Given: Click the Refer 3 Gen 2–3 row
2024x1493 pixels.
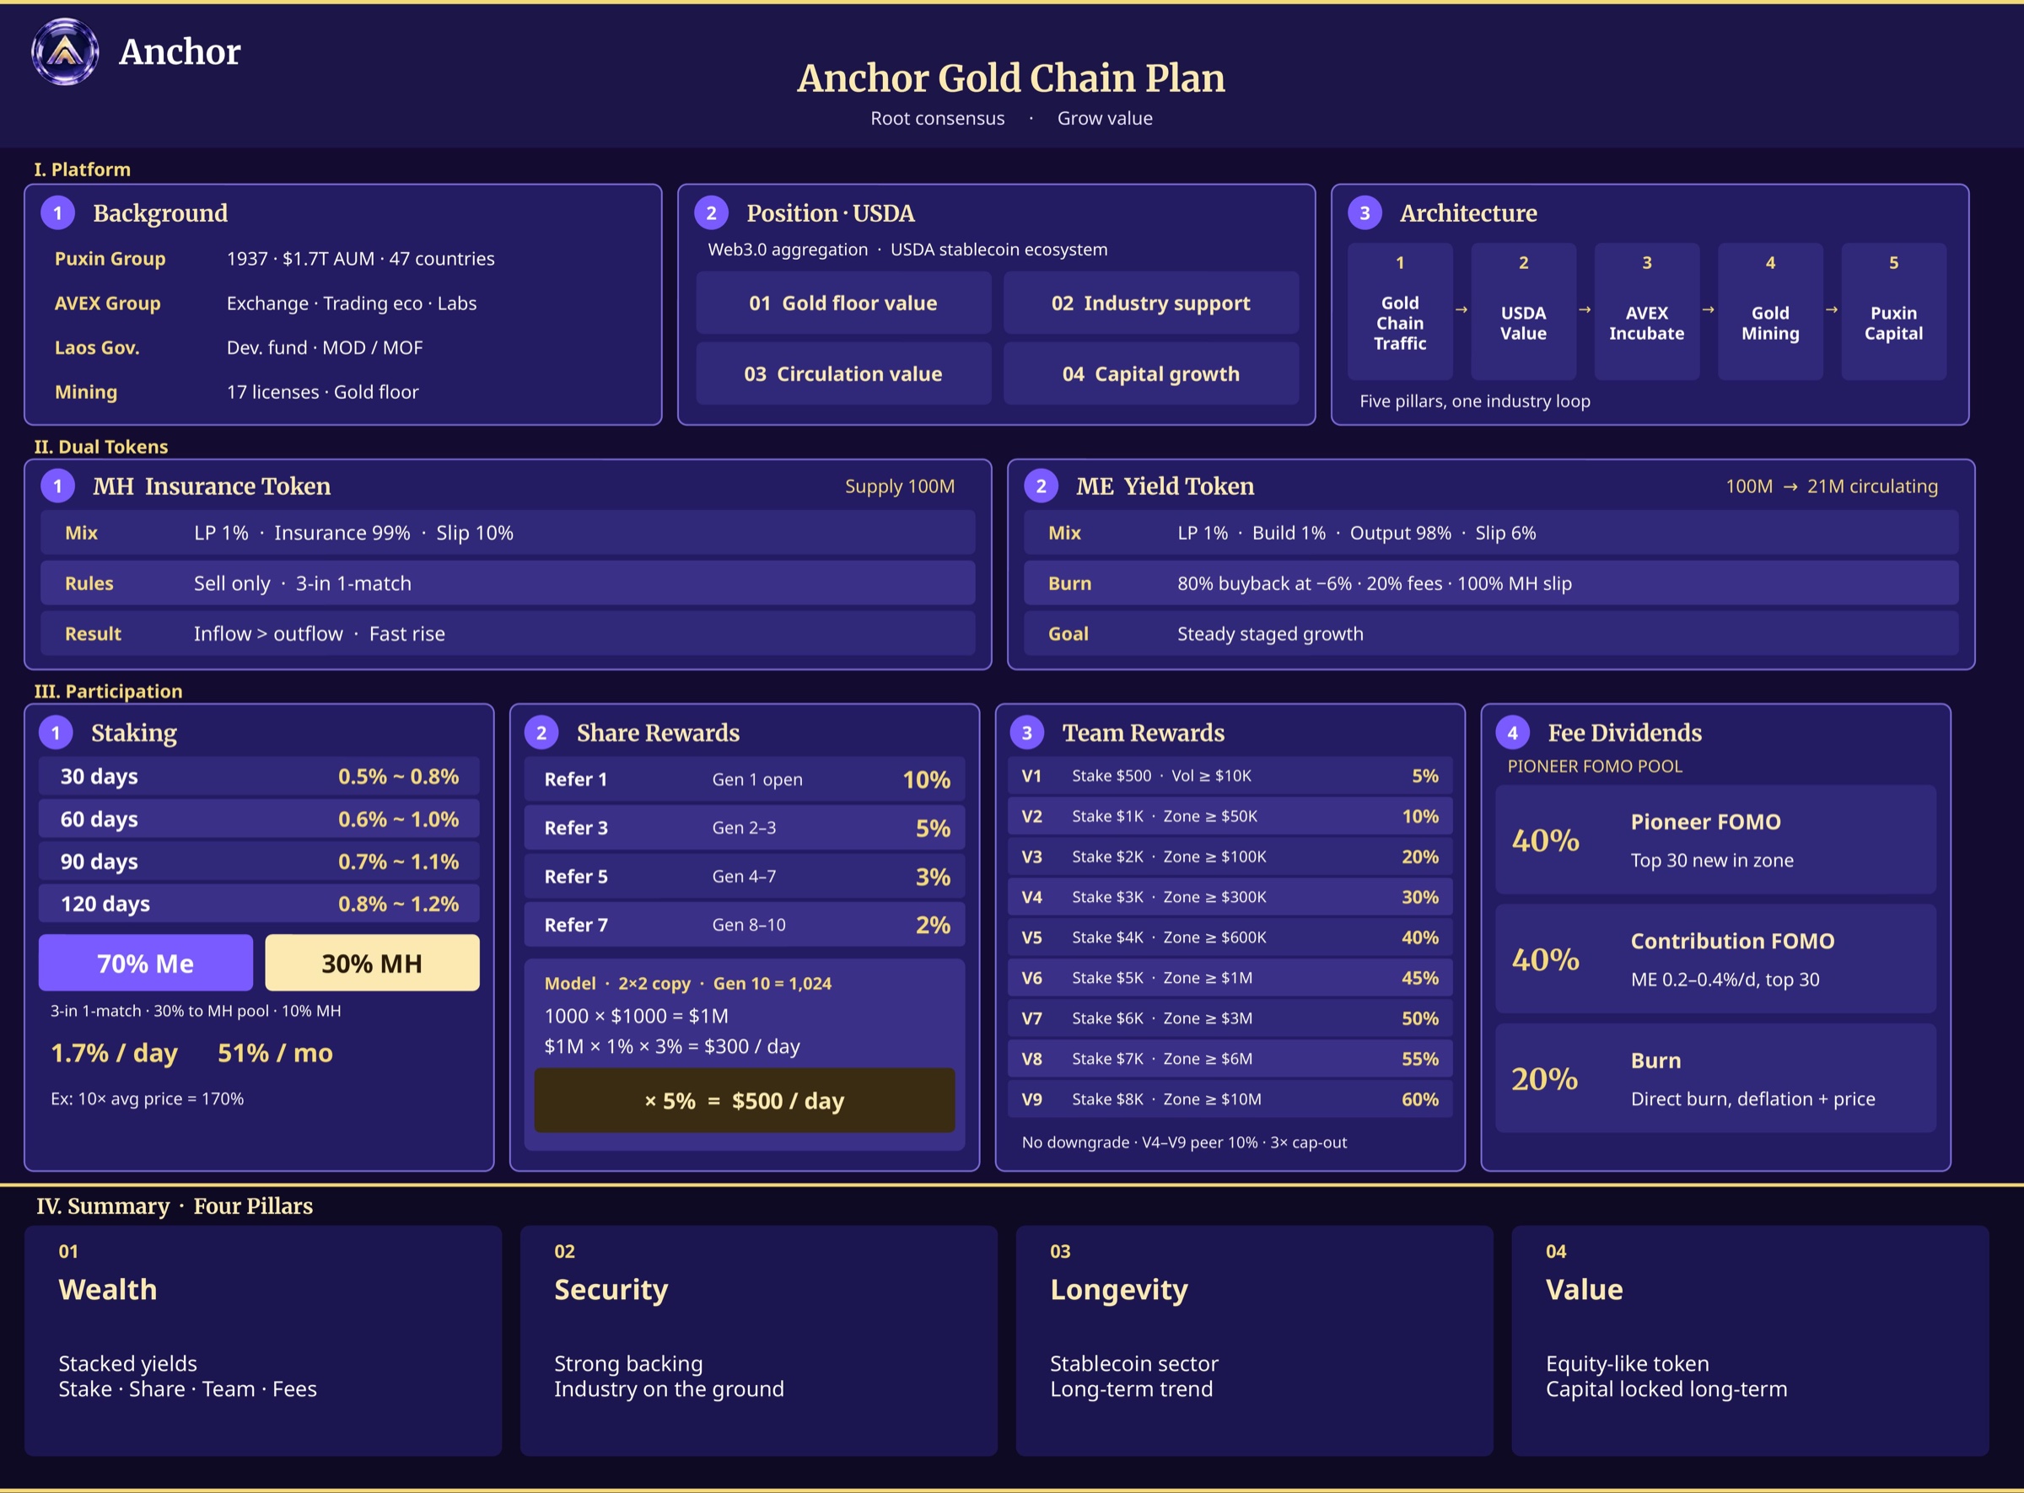Looking at the screenshot, I should tap(745, 828).
